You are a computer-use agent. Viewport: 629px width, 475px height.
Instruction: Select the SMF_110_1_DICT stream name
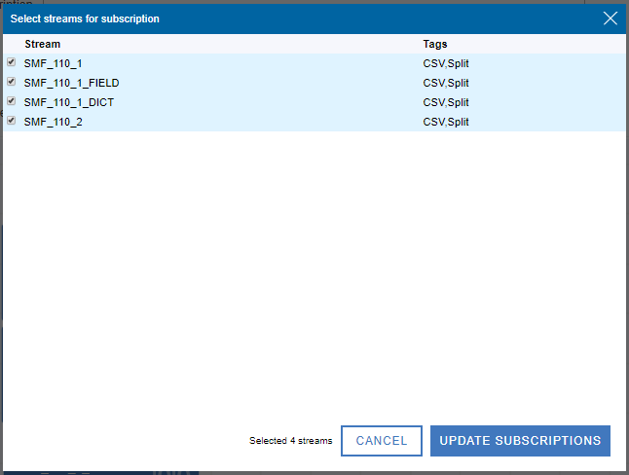pyautogui.click(x=68, y=102)
